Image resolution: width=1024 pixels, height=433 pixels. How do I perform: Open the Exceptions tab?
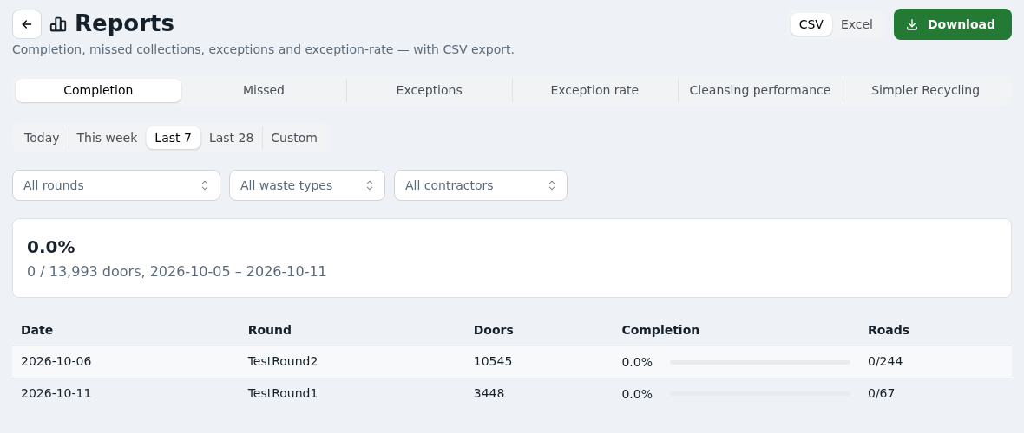[429, 91]
